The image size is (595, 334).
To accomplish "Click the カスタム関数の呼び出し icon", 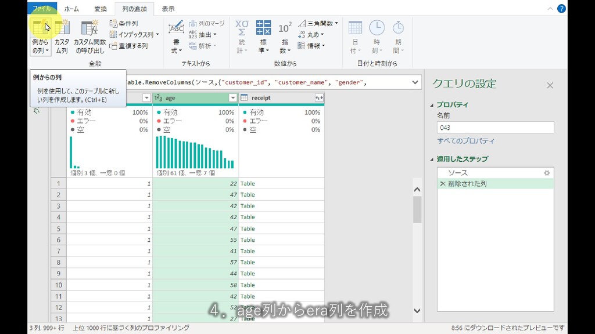I will click(90, 28).
